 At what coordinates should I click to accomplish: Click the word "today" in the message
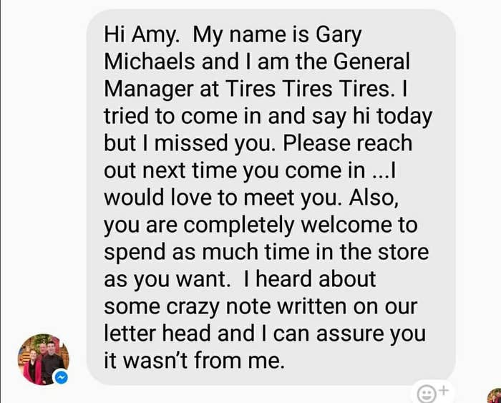[x=404, y=117]
